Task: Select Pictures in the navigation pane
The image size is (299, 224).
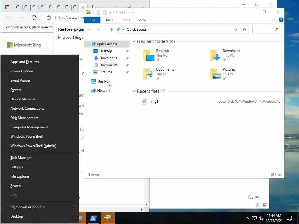Action: click(x=106, y=72)
